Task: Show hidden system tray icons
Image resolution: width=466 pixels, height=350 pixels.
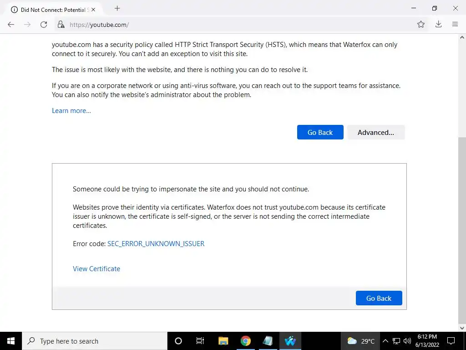Action: pos(385,341)
